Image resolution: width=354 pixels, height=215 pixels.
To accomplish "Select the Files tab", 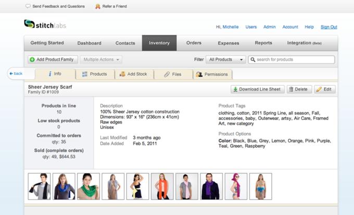I will [x=172, y=74].
